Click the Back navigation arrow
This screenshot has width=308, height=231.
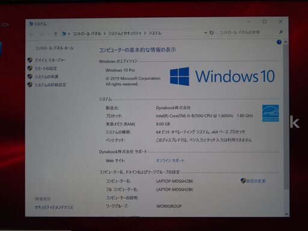point(32,34)
